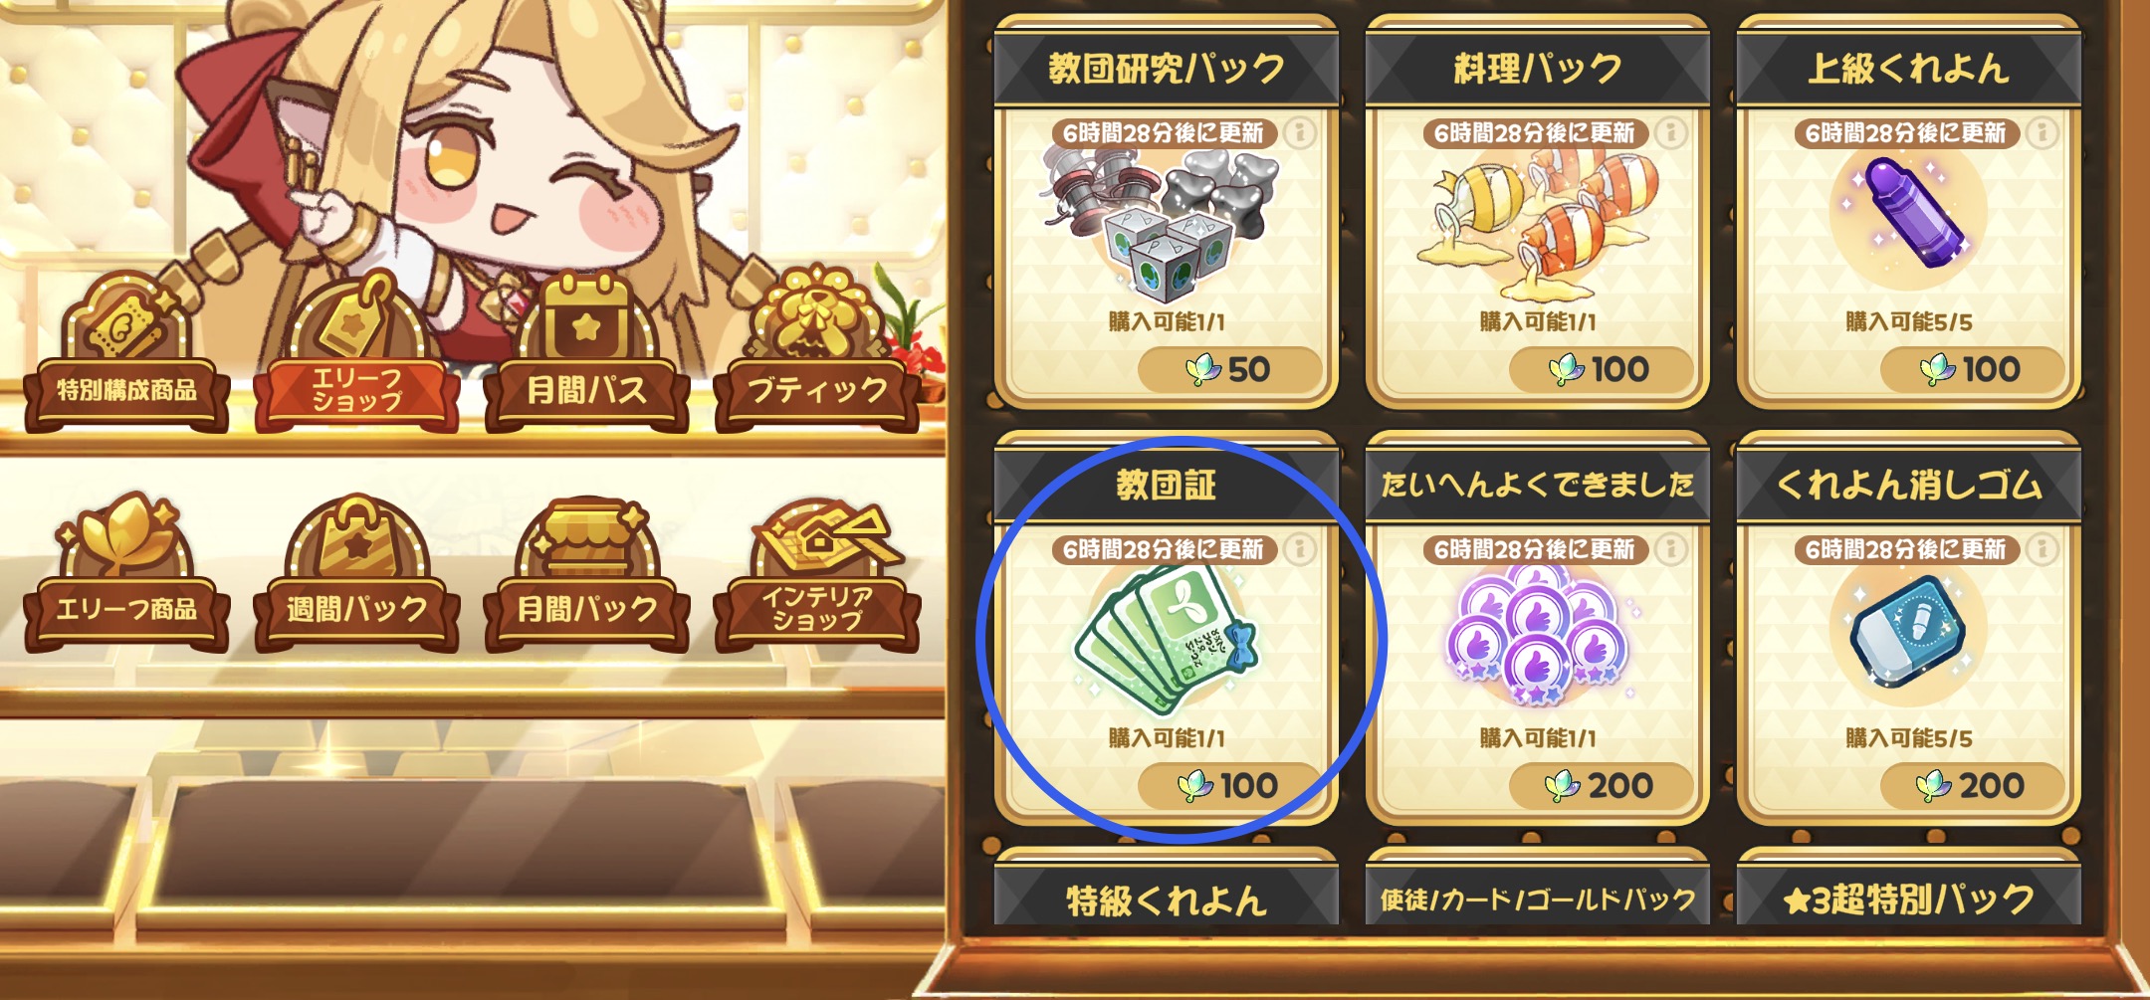This screenshot has height=1000, width=2150.
Task: Purchase 教団証 via the 100 price button
Action: 1230,786
